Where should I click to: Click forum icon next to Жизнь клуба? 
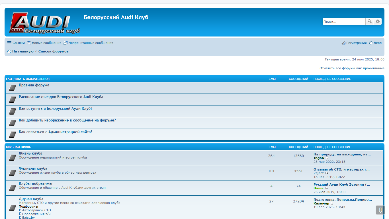tap(12, 158)
